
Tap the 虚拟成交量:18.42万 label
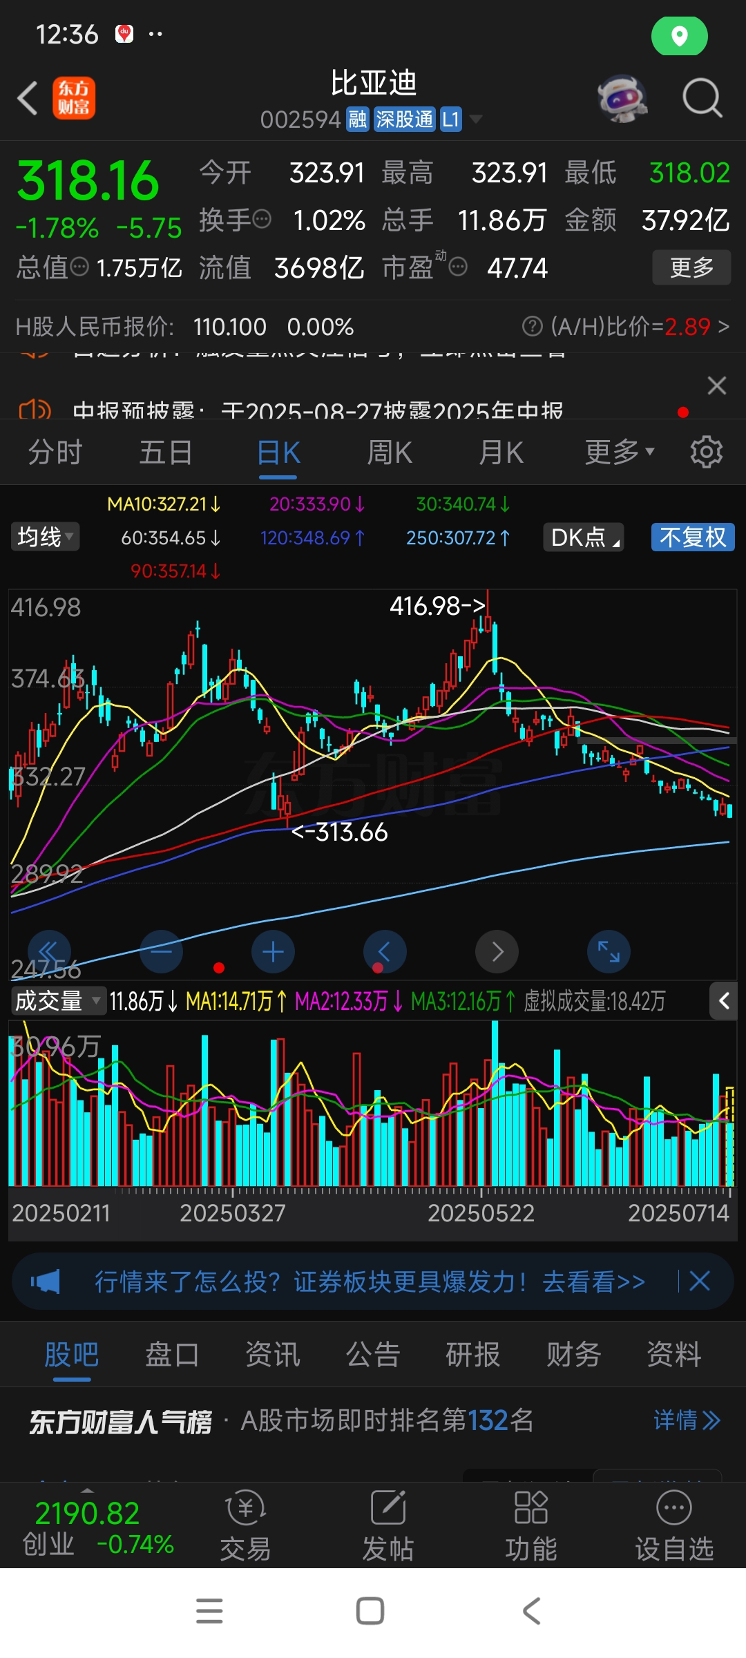[595, 1001]
